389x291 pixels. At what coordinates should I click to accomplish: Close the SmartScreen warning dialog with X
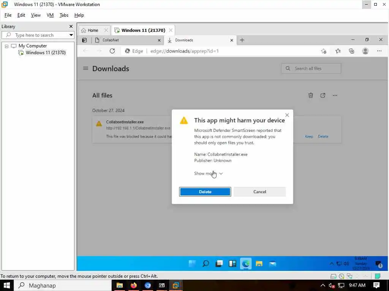coord(287,115)
